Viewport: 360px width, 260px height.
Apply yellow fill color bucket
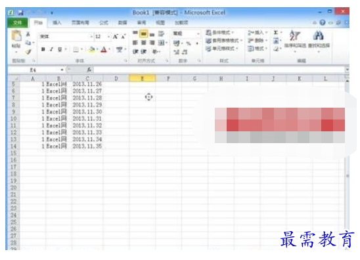(92, 49)
